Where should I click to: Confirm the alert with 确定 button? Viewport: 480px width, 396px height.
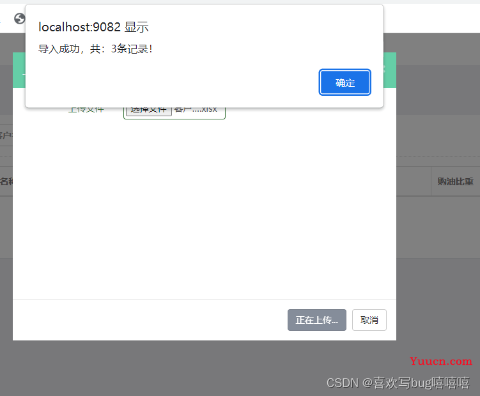click(345, 82)
